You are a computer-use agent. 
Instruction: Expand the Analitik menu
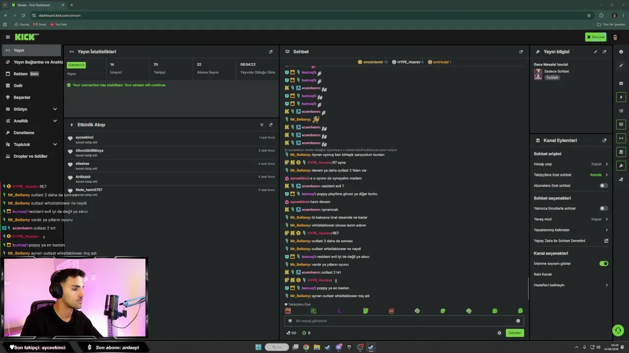(x=31, y=121)
